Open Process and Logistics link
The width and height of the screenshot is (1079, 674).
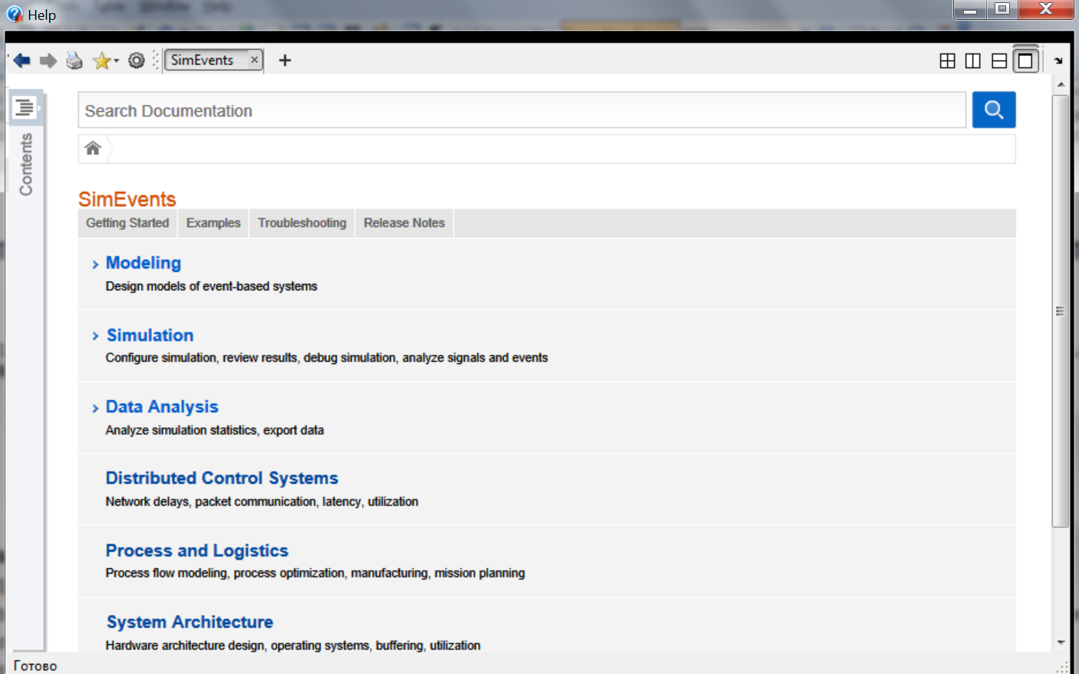[x=197, y=550]
